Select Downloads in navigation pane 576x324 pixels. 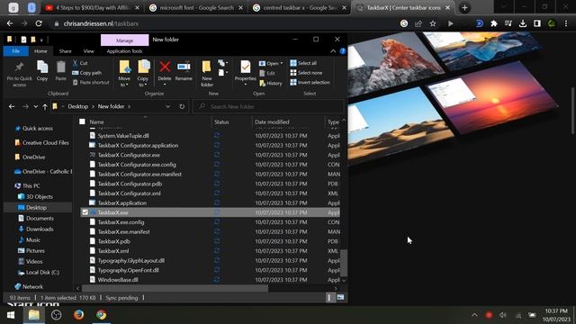pyautogui.click(x=40, y=229)
